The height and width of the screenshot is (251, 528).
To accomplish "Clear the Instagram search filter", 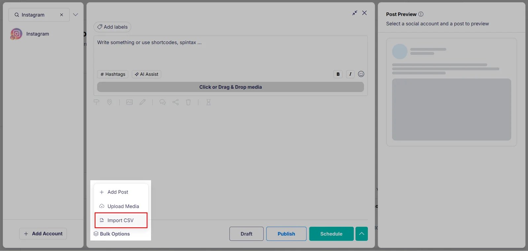I will (x=61, y=15).
